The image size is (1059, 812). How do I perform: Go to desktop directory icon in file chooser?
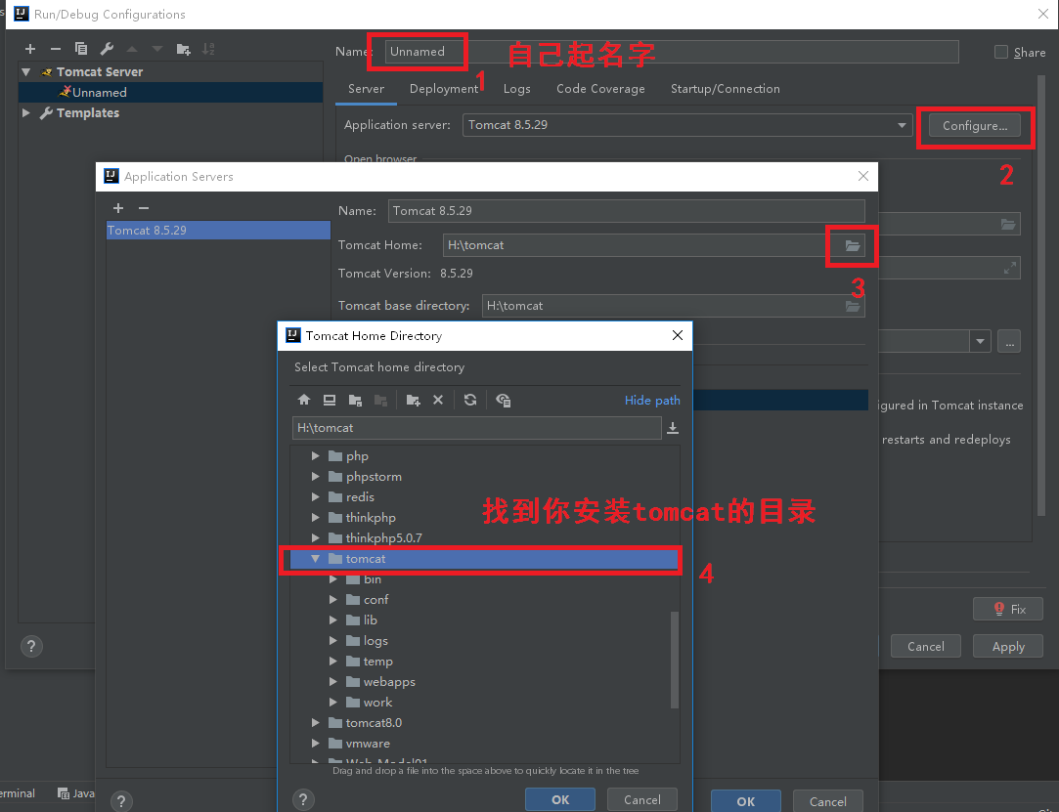click(x=330, y=400)
